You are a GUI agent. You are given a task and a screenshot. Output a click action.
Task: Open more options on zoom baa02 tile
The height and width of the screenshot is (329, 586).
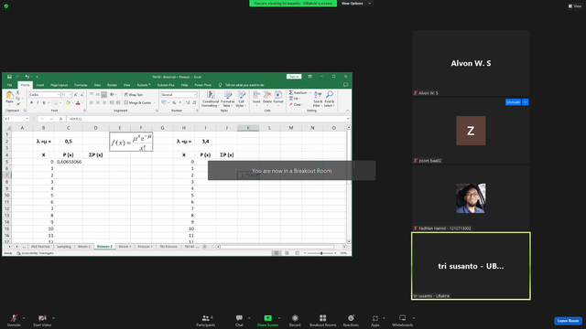click(525, 101)
